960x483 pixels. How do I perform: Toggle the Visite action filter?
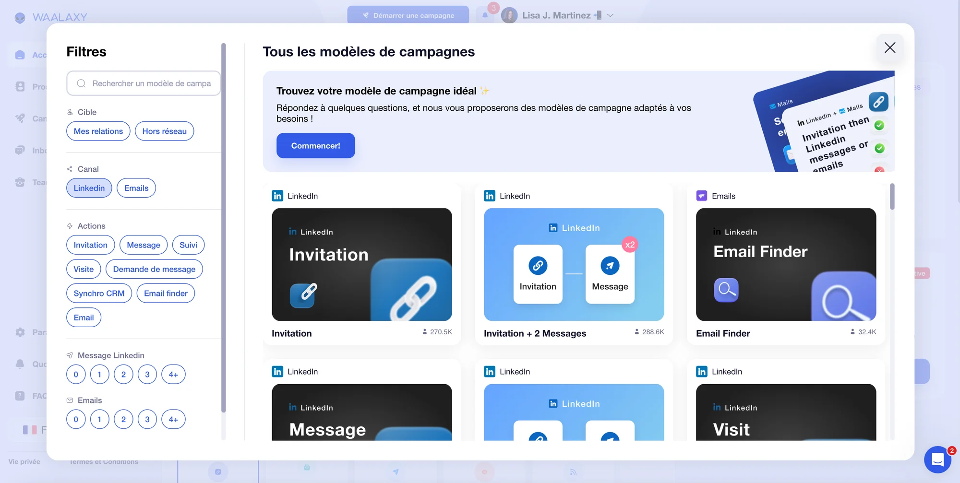[84, 269]
